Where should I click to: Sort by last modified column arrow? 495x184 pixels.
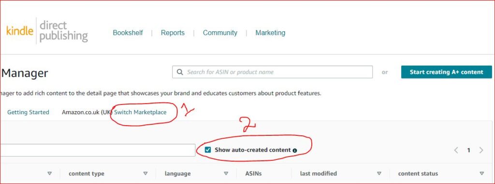379,173
